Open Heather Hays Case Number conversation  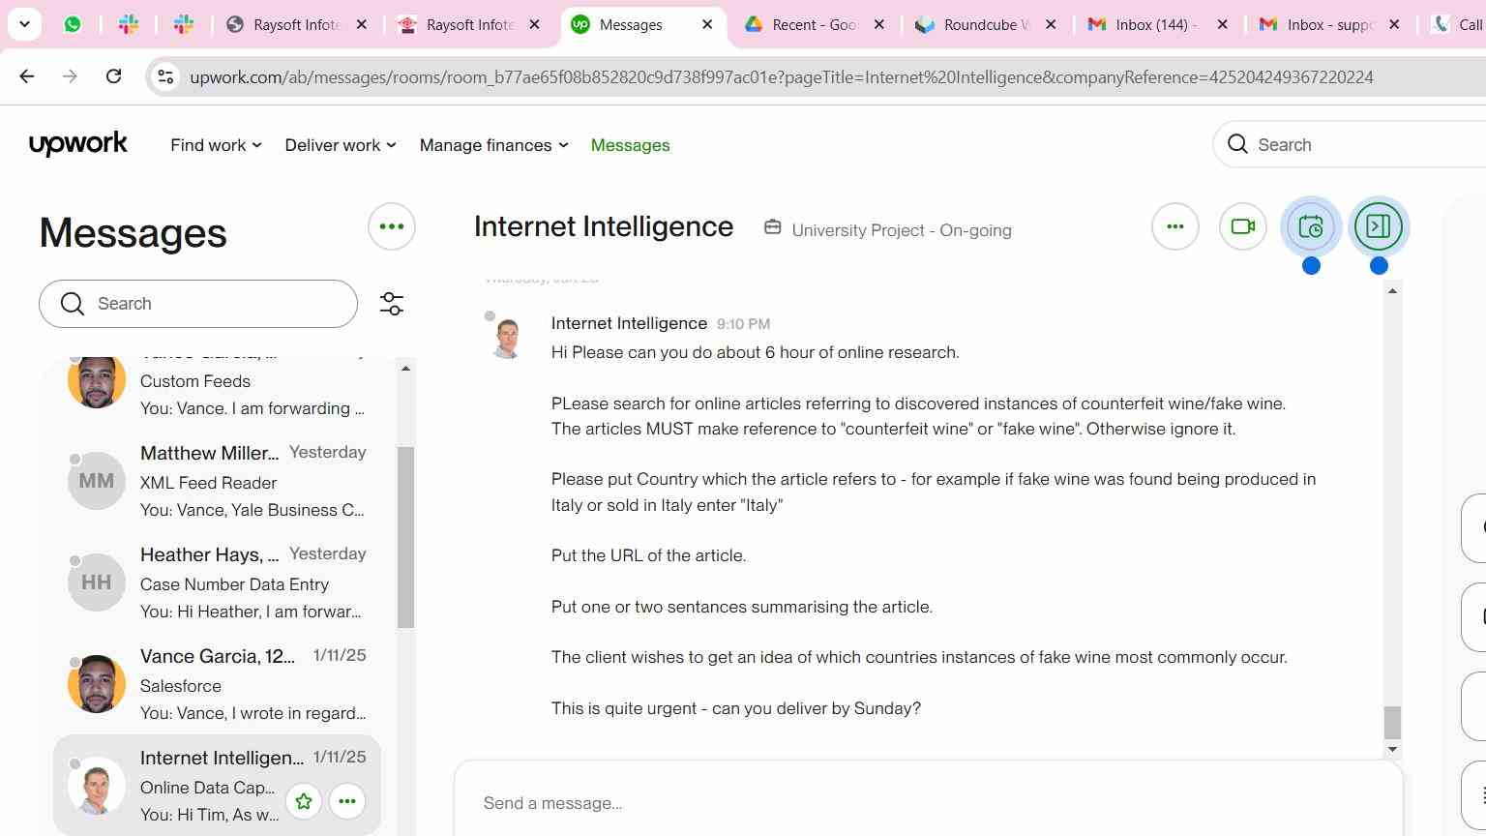tap(217, 582)
